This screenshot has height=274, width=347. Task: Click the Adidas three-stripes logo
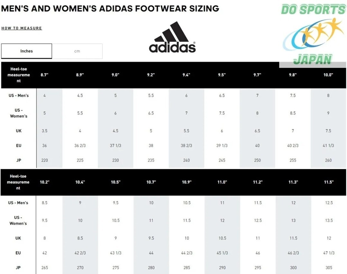coord(172,37)
